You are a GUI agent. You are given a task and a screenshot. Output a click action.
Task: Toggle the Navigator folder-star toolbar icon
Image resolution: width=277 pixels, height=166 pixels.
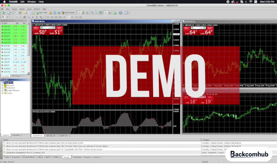point(24,13)
